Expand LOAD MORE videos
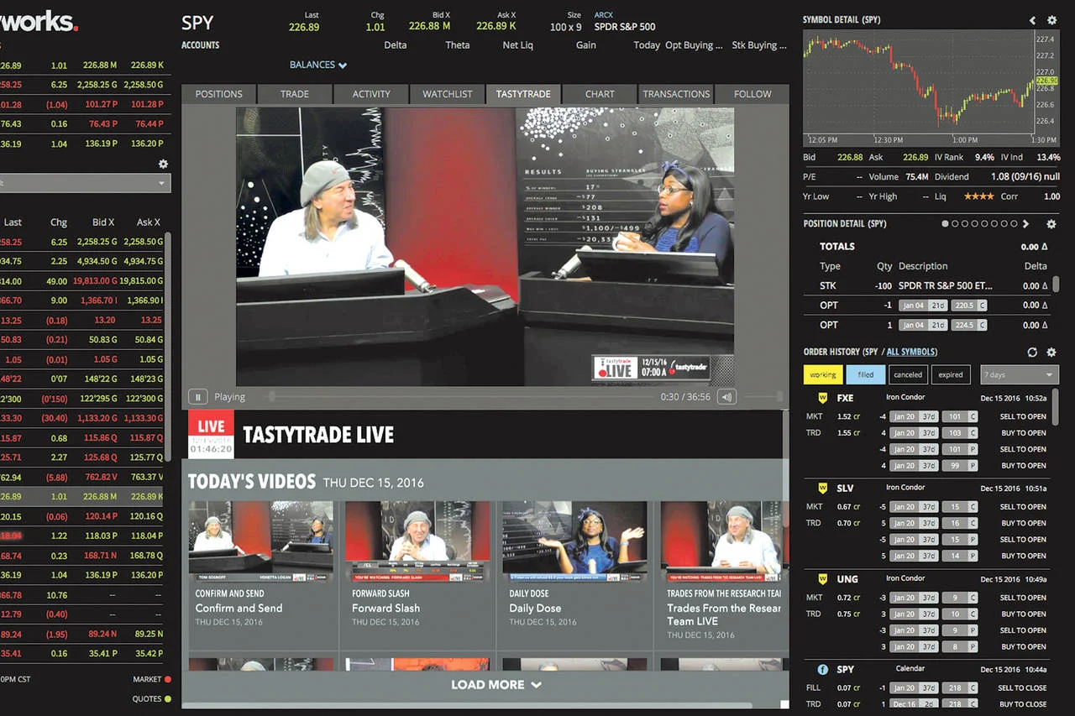 (496, 685)
